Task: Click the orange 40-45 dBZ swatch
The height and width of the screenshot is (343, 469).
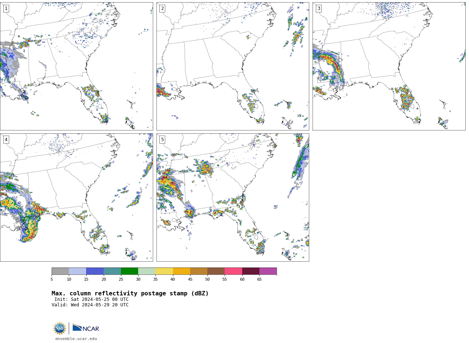Action: (x=181, y=271)
